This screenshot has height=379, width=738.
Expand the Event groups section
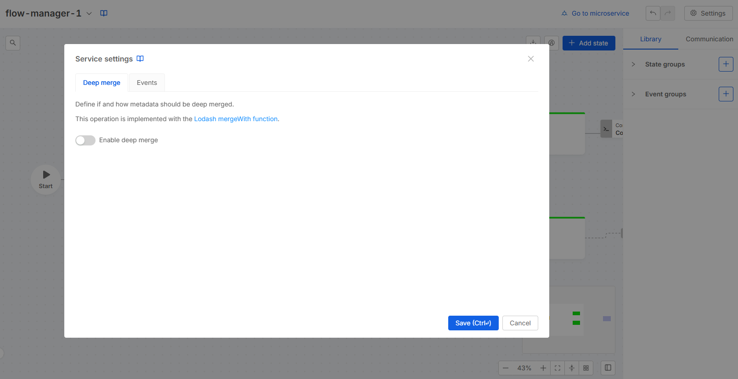633,94
